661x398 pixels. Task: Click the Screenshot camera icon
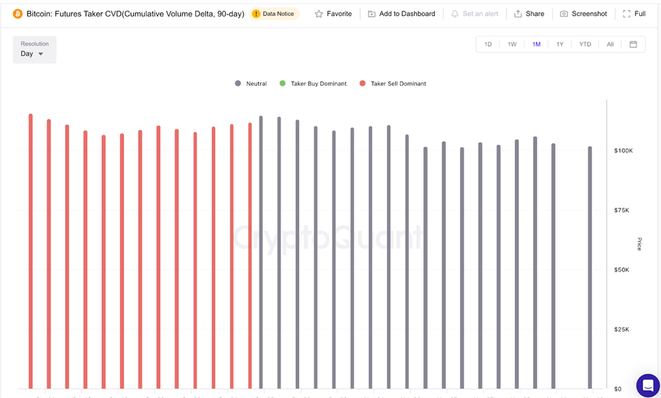click(x=564, y=13)
